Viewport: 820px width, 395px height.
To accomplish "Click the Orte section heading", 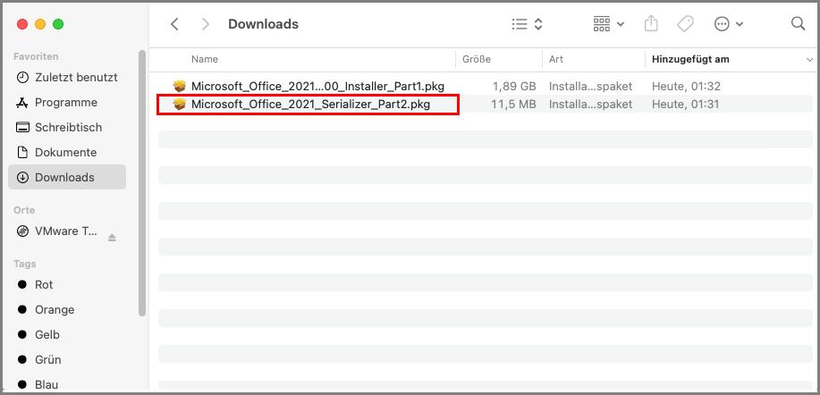I will [x=24, y=210].
